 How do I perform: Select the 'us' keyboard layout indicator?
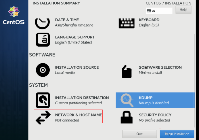pos(159,11)
